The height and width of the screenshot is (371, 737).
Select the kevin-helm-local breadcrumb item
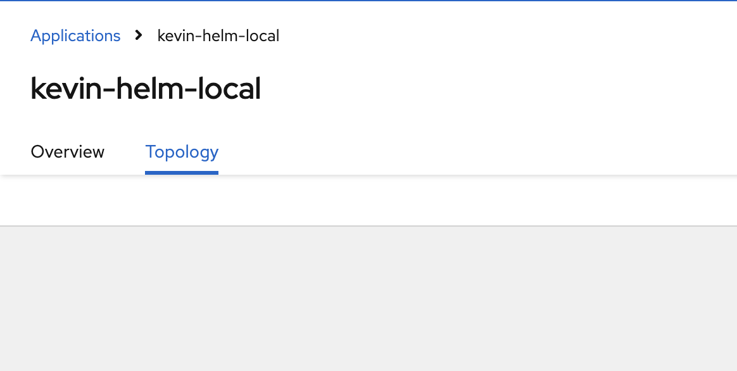218,36
